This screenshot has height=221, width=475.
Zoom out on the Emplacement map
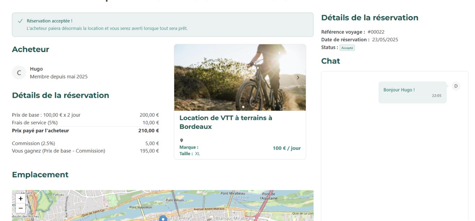point(21,208)
